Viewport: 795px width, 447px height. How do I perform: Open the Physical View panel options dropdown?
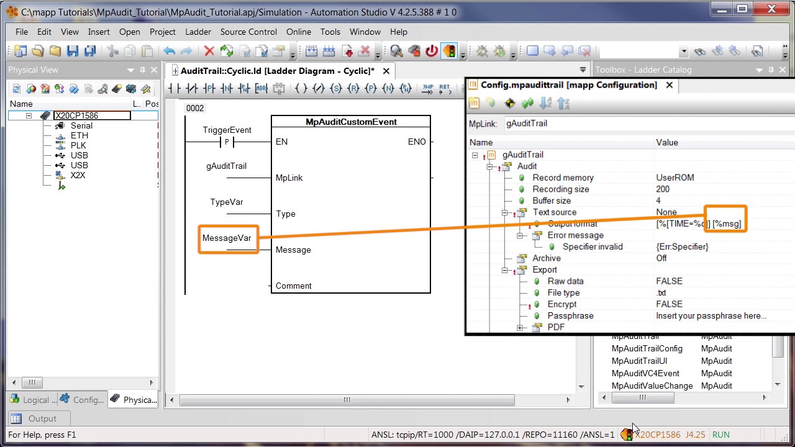click(130, 70)
